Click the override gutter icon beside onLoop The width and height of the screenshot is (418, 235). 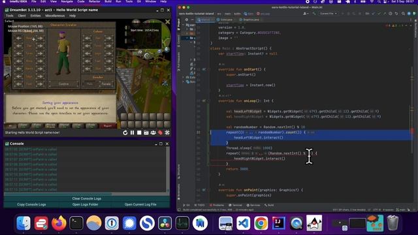(204, 101)
